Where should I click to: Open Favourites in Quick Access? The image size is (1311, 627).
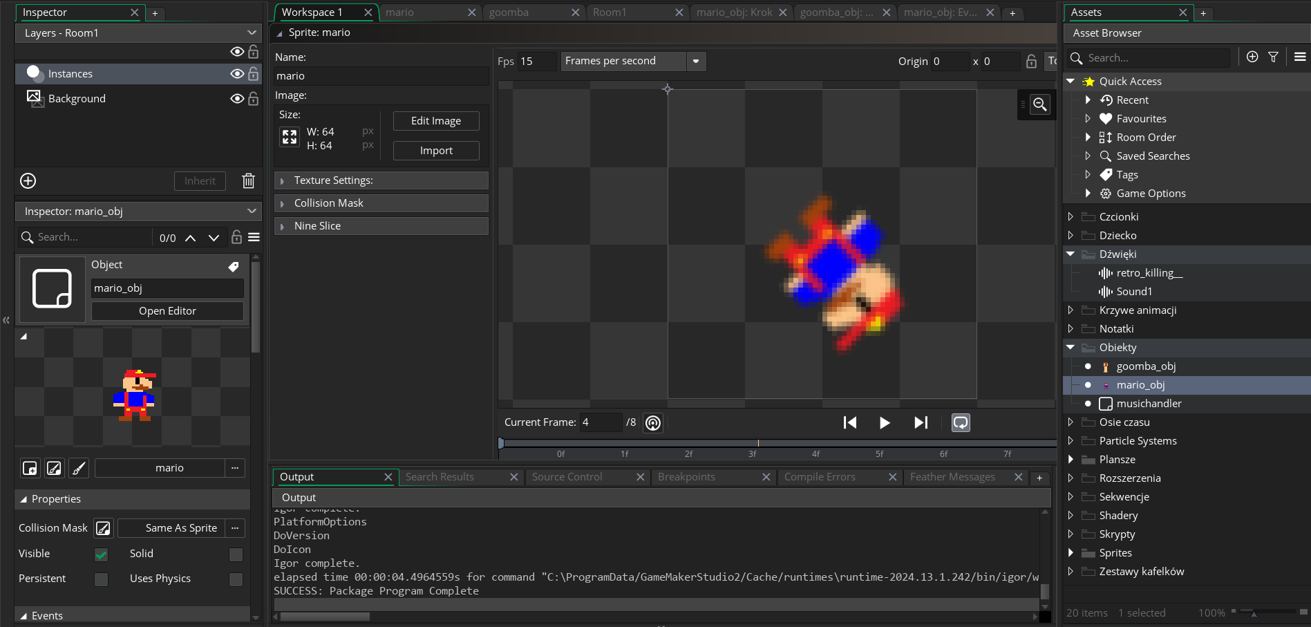click(x=1141, y=119)
